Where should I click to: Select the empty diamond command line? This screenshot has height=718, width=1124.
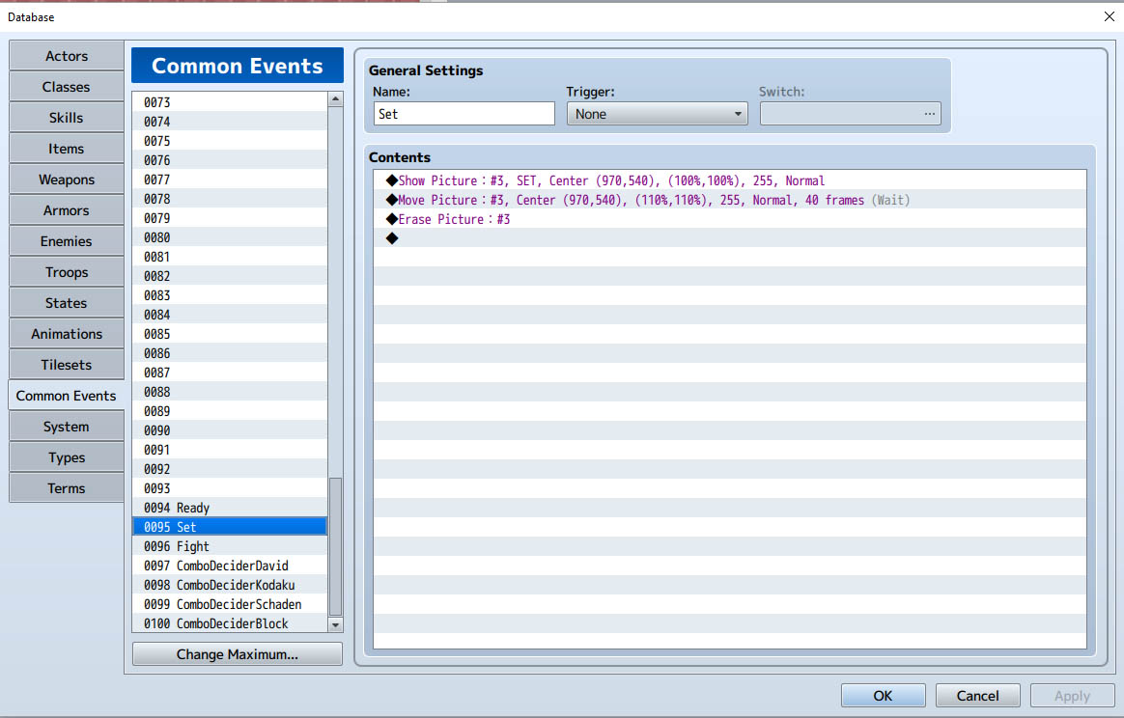(x=730, y=238)
